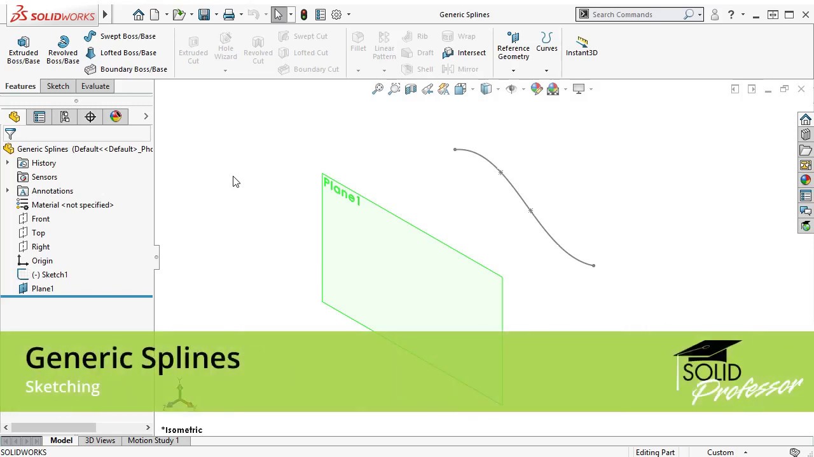The height and width of the screenshot is (457, 814).
Task: Click Edit Appearance color ball icon
Action: [536, 89]
